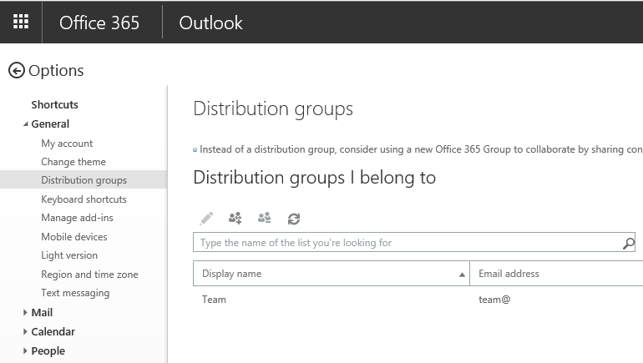
Task: Collapse the General section
Action: (x=25, y=124)
